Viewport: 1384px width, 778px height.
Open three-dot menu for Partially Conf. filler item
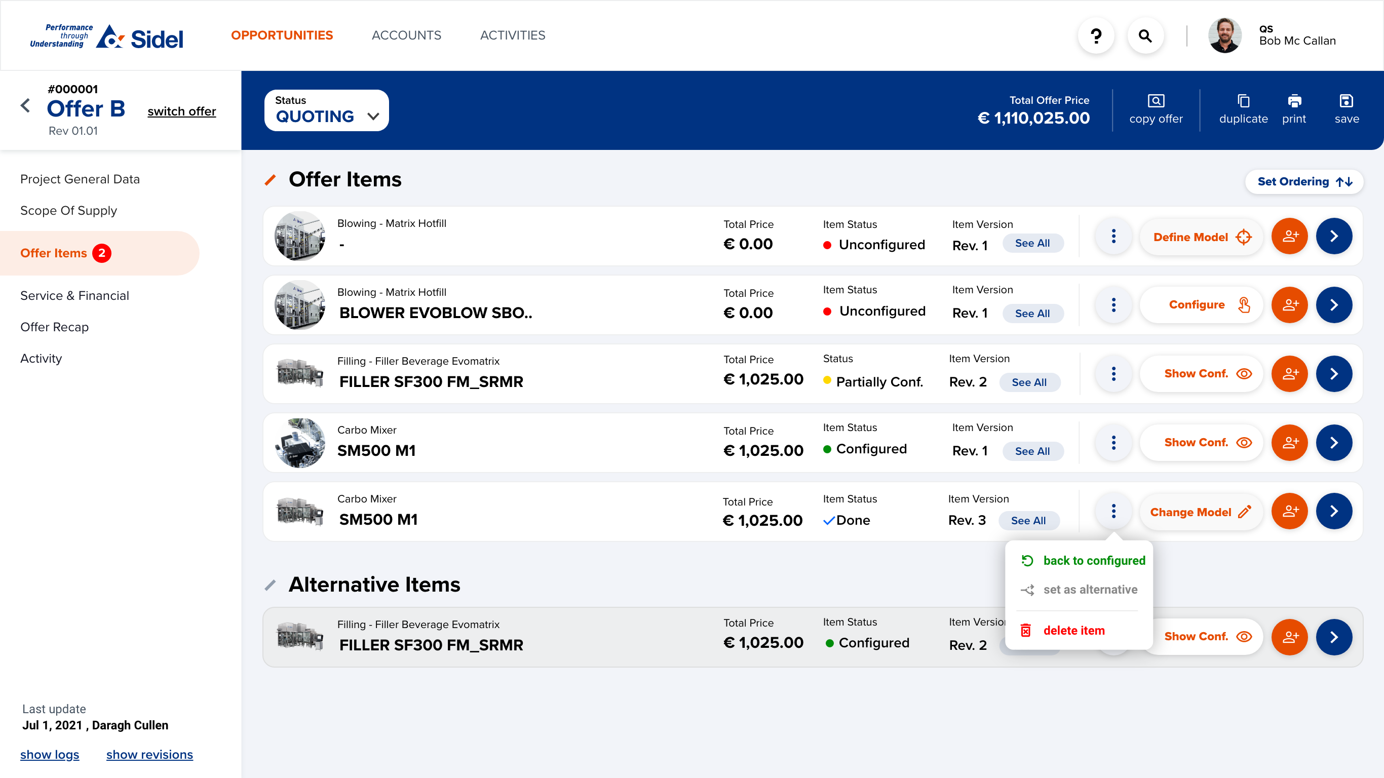[1113, 373]
